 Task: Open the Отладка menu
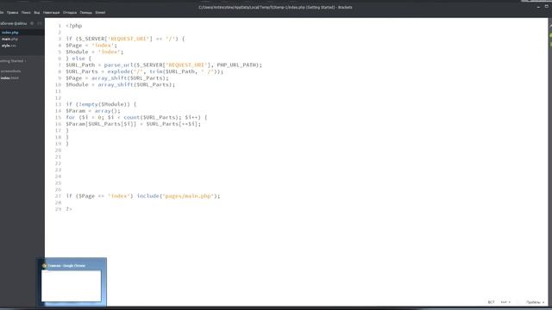point(70,12)
